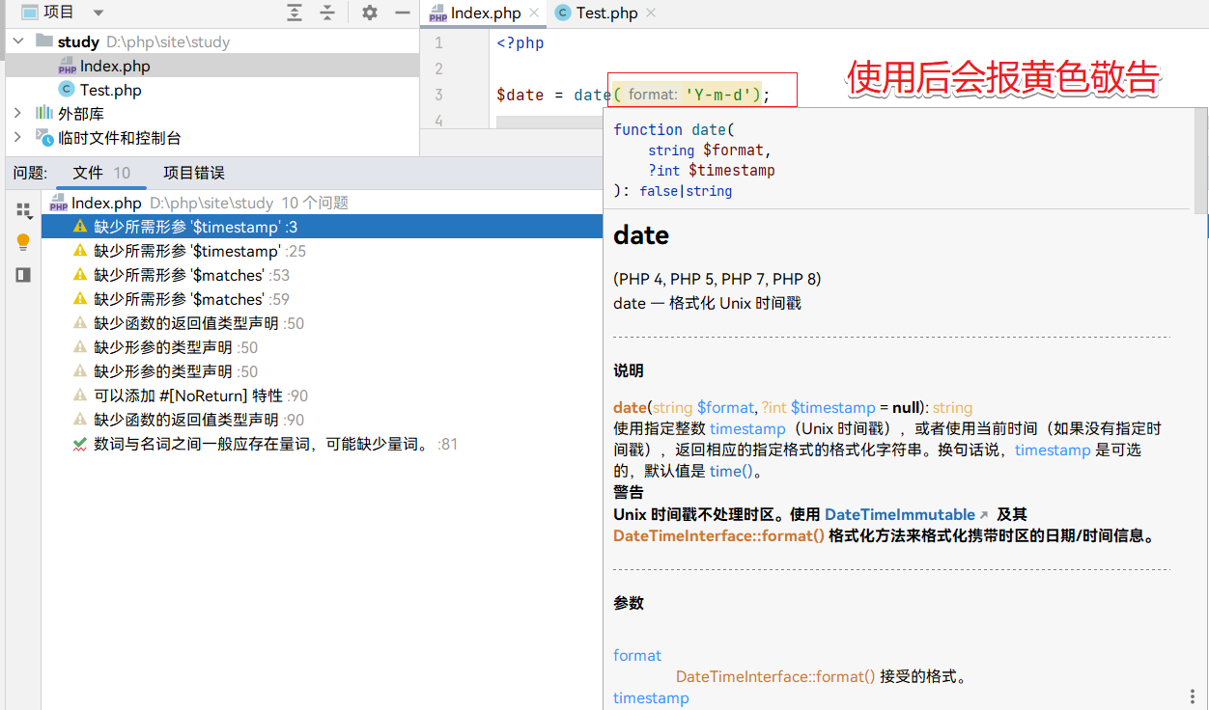The height and width of the screenshot is (710, 1209).
Task: Click the 'Y-m-d' string in code
Action: pyautogui.click(x=721, y=95)
